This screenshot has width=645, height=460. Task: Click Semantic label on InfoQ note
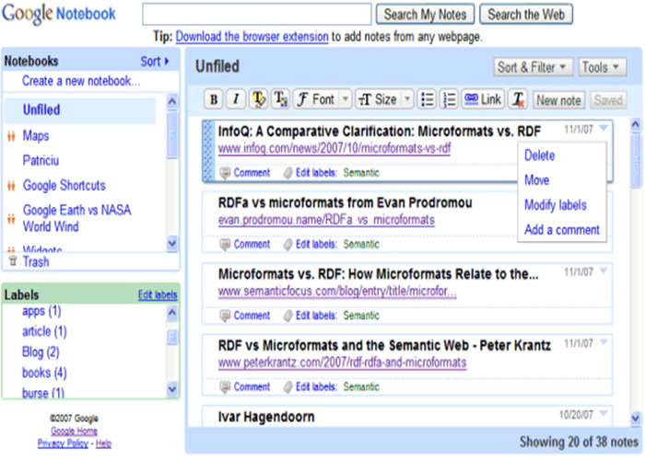(x=361, y=173)
